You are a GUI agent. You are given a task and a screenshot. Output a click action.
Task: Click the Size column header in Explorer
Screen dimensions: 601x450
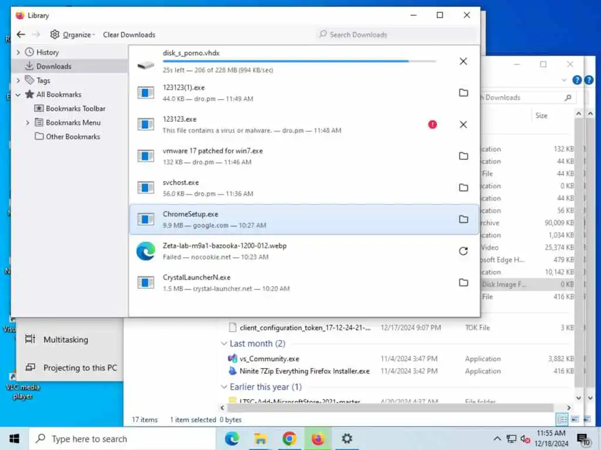pyautogui.click(x=541, y=115)
